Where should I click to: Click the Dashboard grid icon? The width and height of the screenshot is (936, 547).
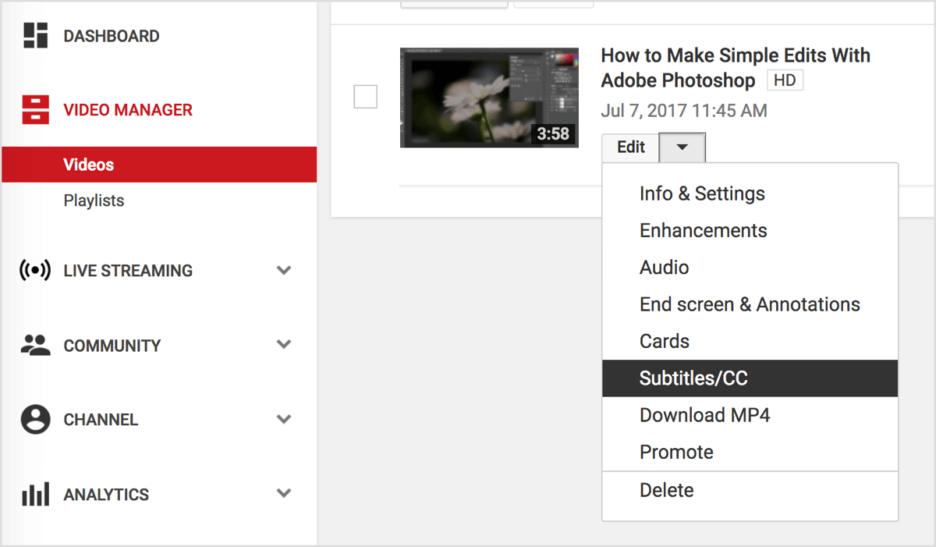(x=36, y=36)
